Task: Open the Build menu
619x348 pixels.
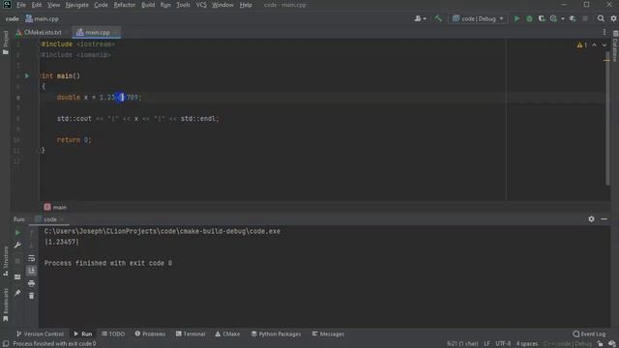Action: click(148, 5)
